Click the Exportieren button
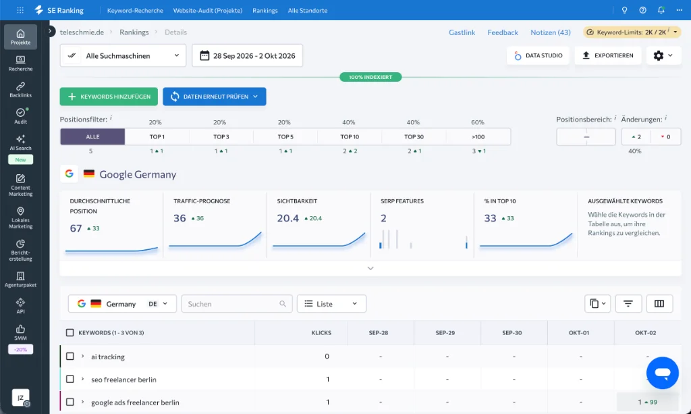 [608, 55]
